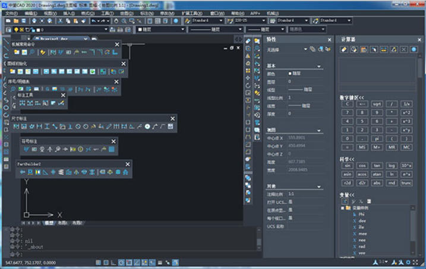Select the Phi variable in the variables list
Image resolution: width=426 pixels, height=269 pixels.
361,214
